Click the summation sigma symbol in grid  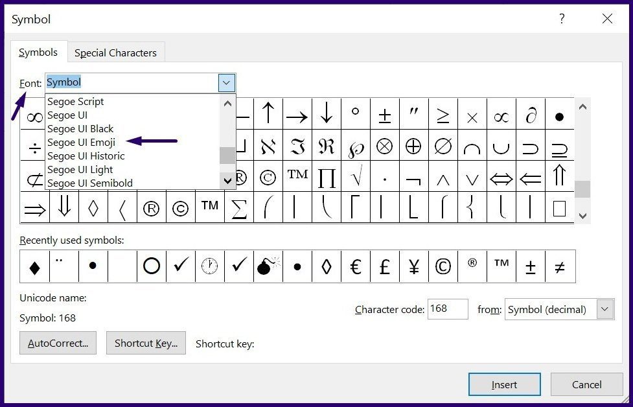click(239, 208)
